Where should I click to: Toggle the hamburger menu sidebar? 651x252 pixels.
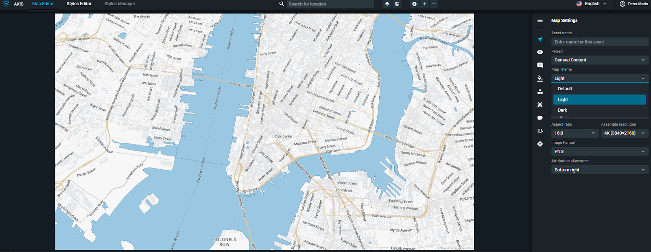point(540,20)
